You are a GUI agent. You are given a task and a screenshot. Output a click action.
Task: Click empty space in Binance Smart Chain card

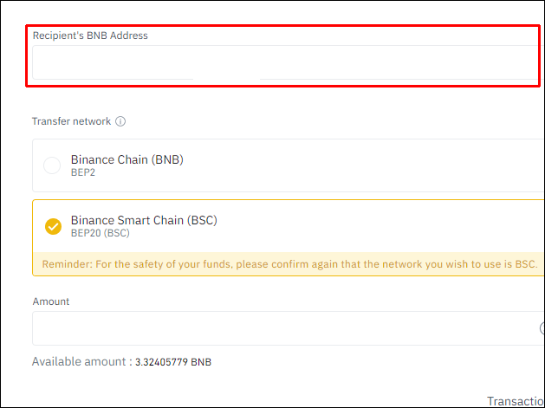click(x=373, y=225)
